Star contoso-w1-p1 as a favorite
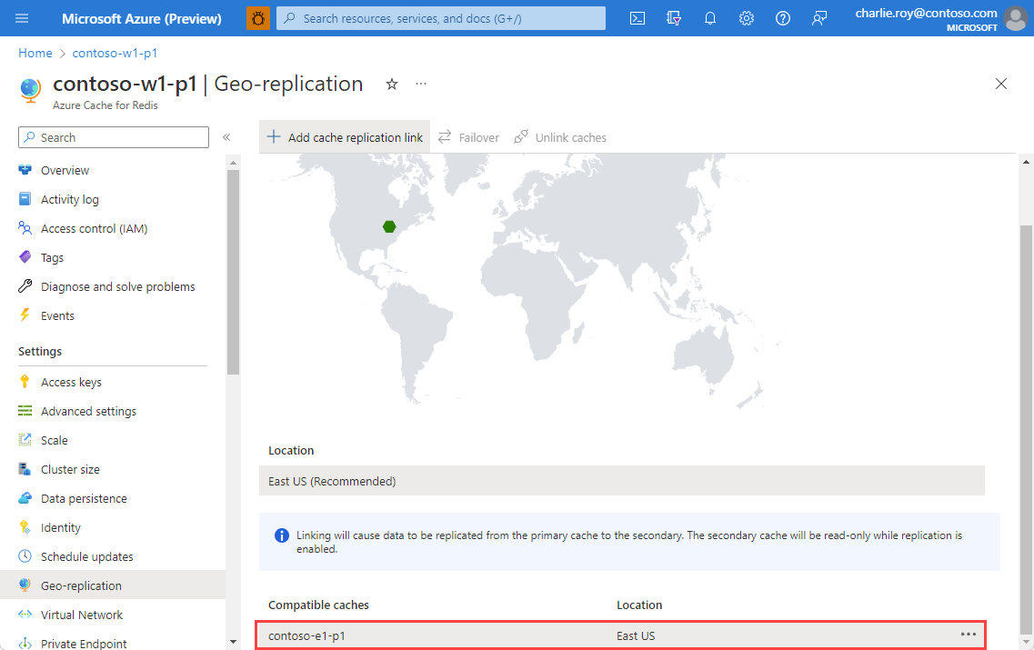1034x650 pixels. coord(391,84)
